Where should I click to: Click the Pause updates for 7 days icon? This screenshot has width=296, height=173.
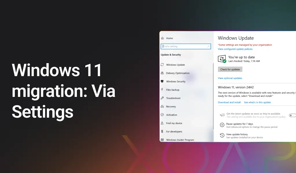pyautogui.click(x=222, y=125)
